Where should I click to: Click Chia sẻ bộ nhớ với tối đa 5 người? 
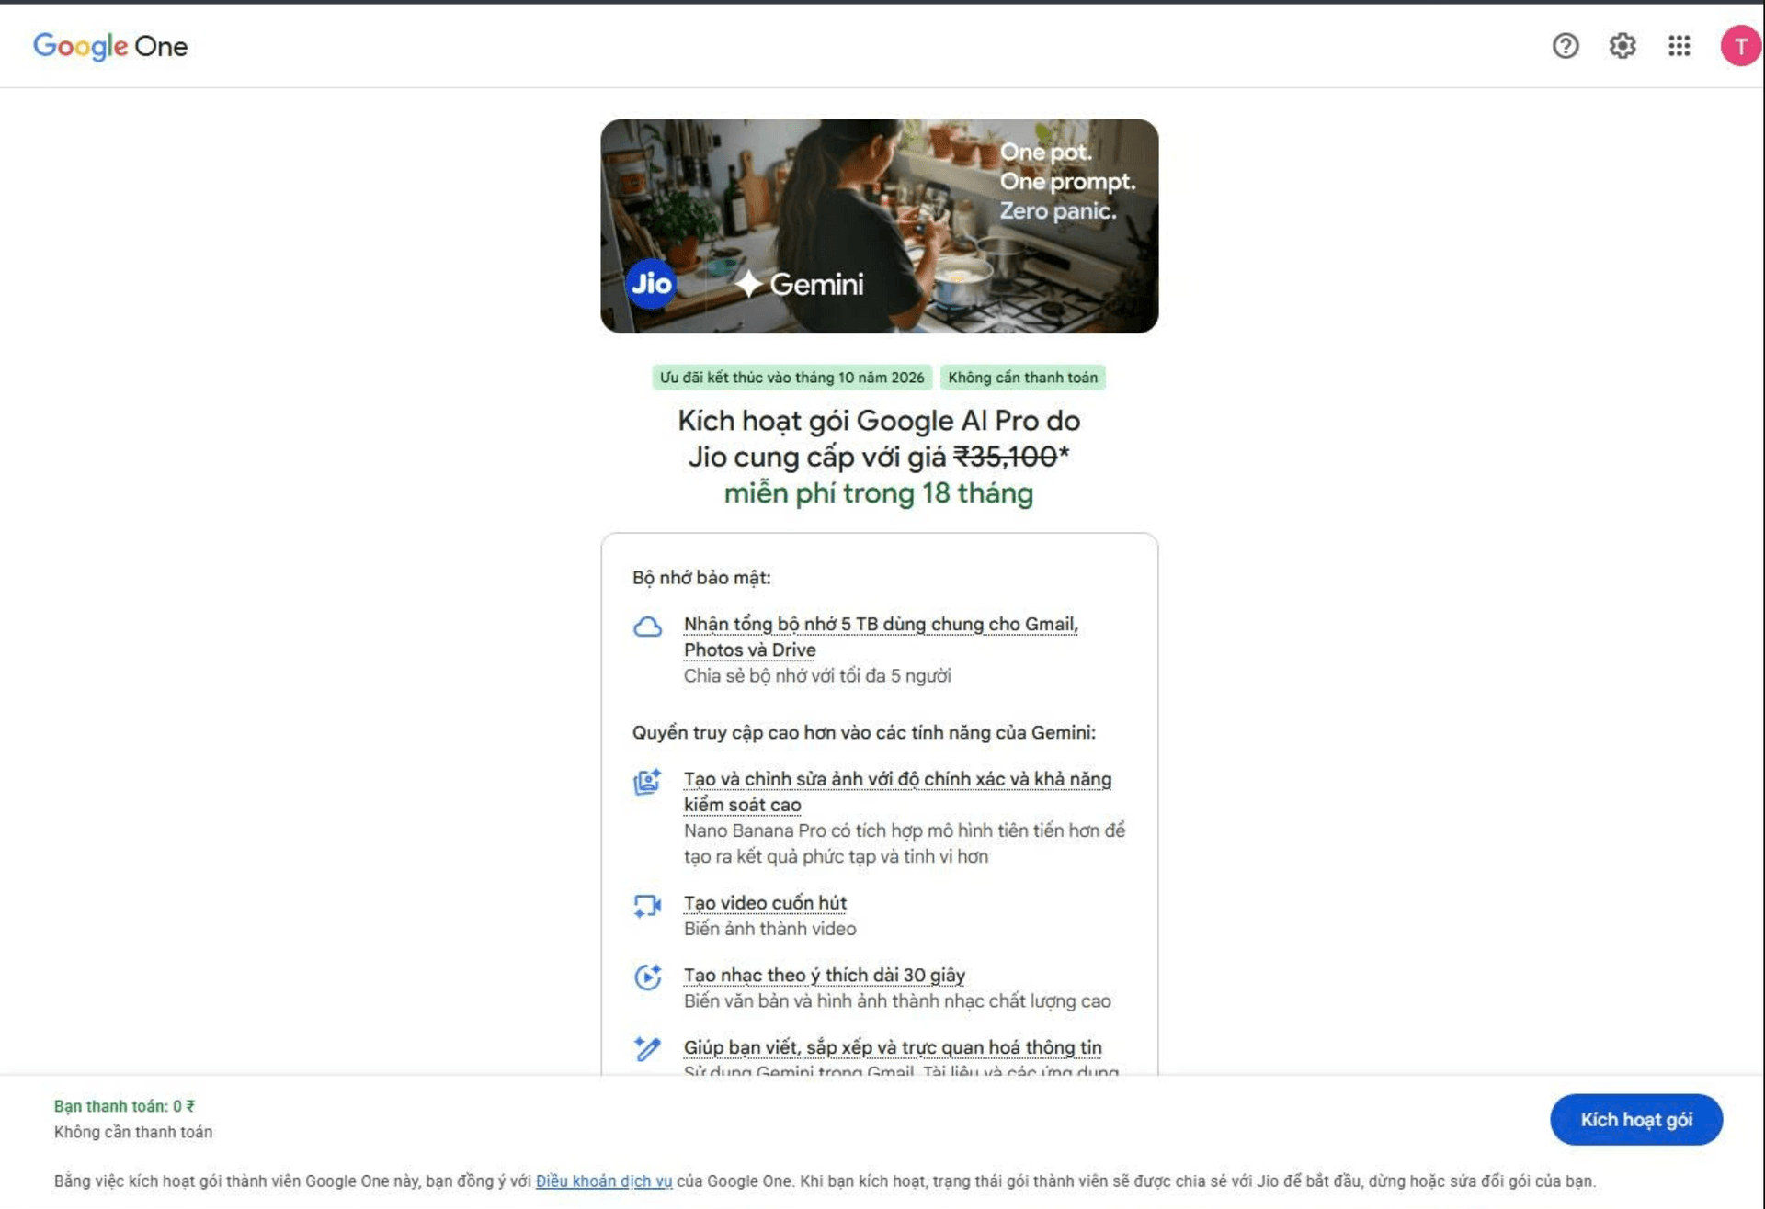click(817, 676)
